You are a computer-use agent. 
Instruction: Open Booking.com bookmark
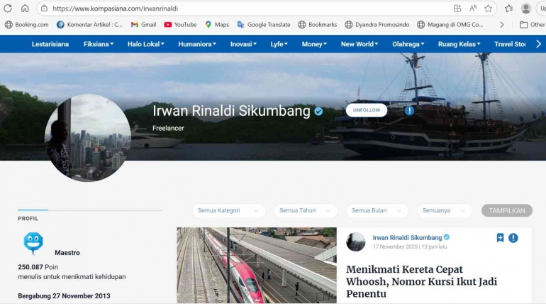[x=27, y=24]
